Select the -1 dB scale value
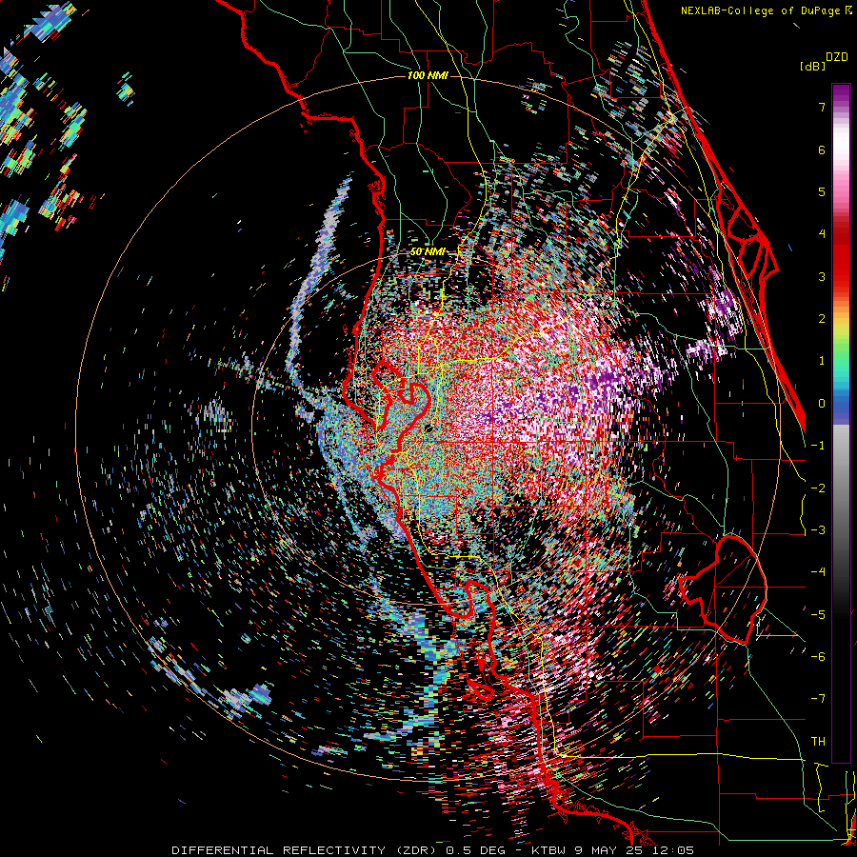This screenshot has height=857, width=857. pos(818,446)
